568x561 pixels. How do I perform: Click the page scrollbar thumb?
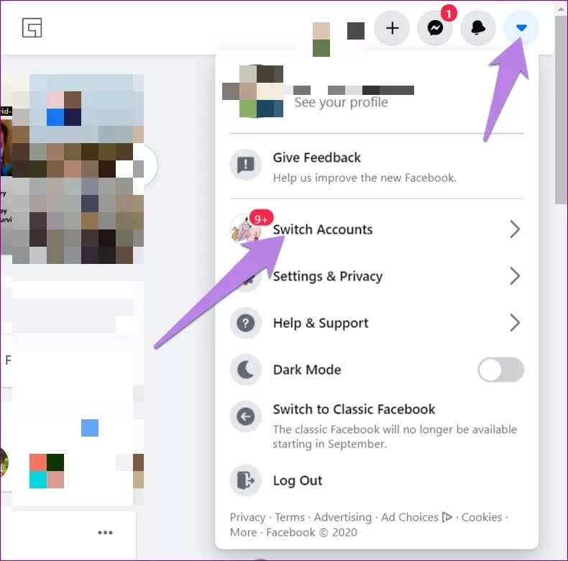click(x=561, y=111)
